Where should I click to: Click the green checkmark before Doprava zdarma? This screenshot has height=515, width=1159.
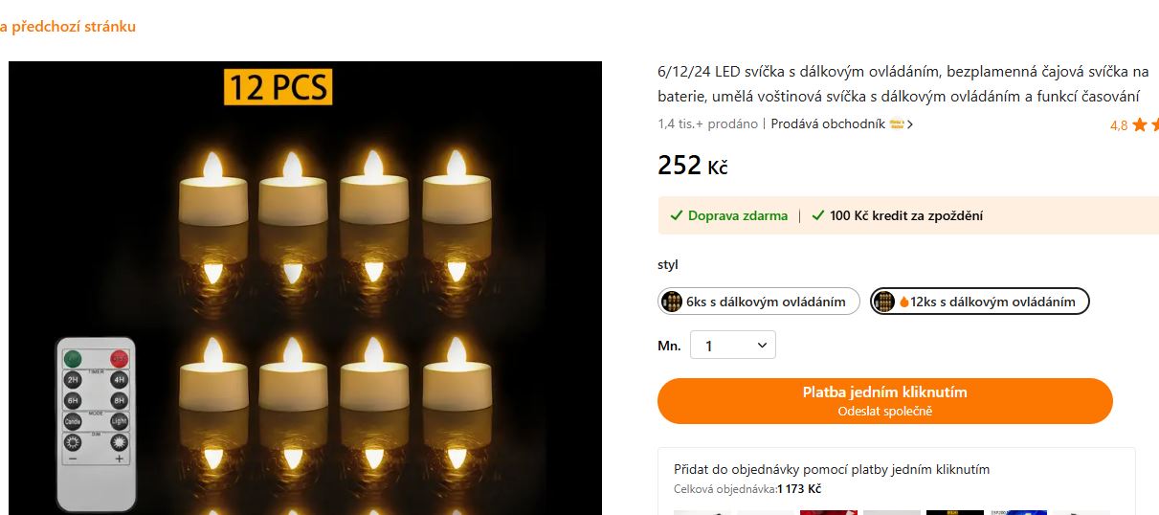[676, 215]
